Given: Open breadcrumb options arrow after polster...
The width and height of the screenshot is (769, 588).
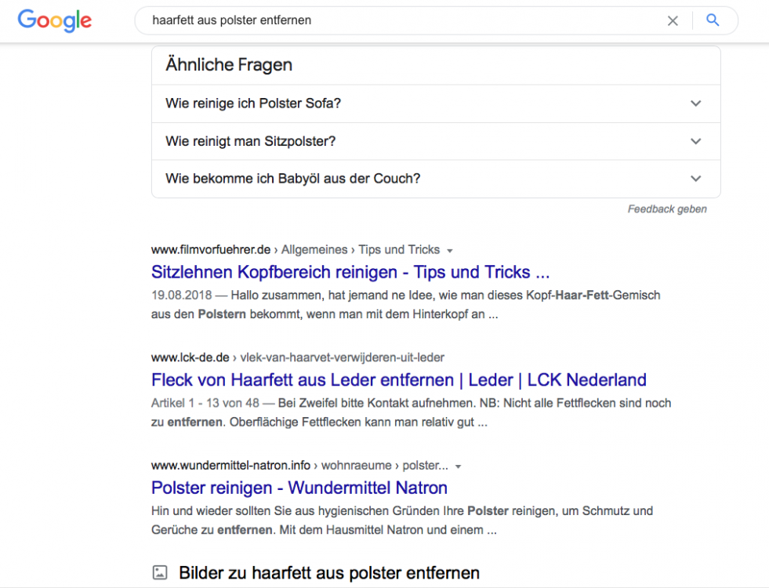Looking at the screenshot, I should tap(458, 466).
